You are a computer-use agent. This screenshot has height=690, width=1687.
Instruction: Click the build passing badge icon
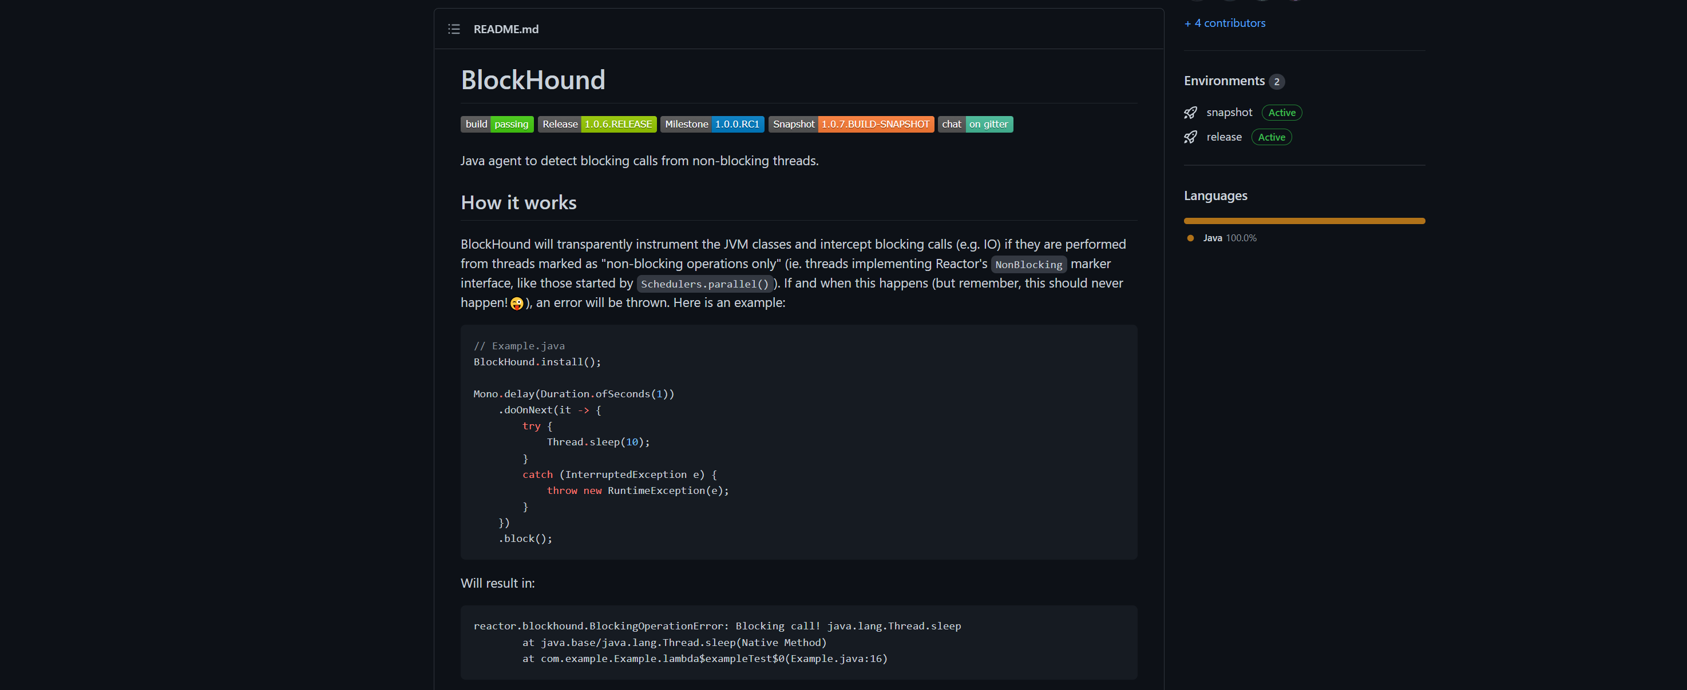(x=496, y=123)
